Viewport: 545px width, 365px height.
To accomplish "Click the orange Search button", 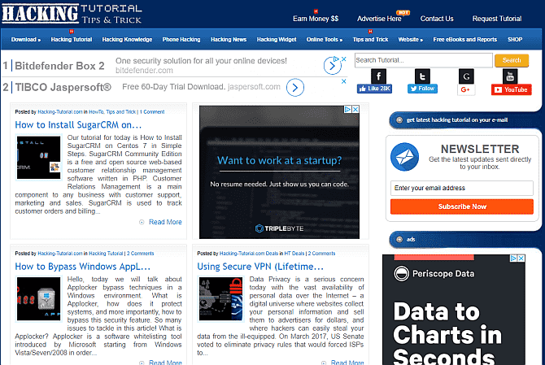I will (x=512, y=60).
